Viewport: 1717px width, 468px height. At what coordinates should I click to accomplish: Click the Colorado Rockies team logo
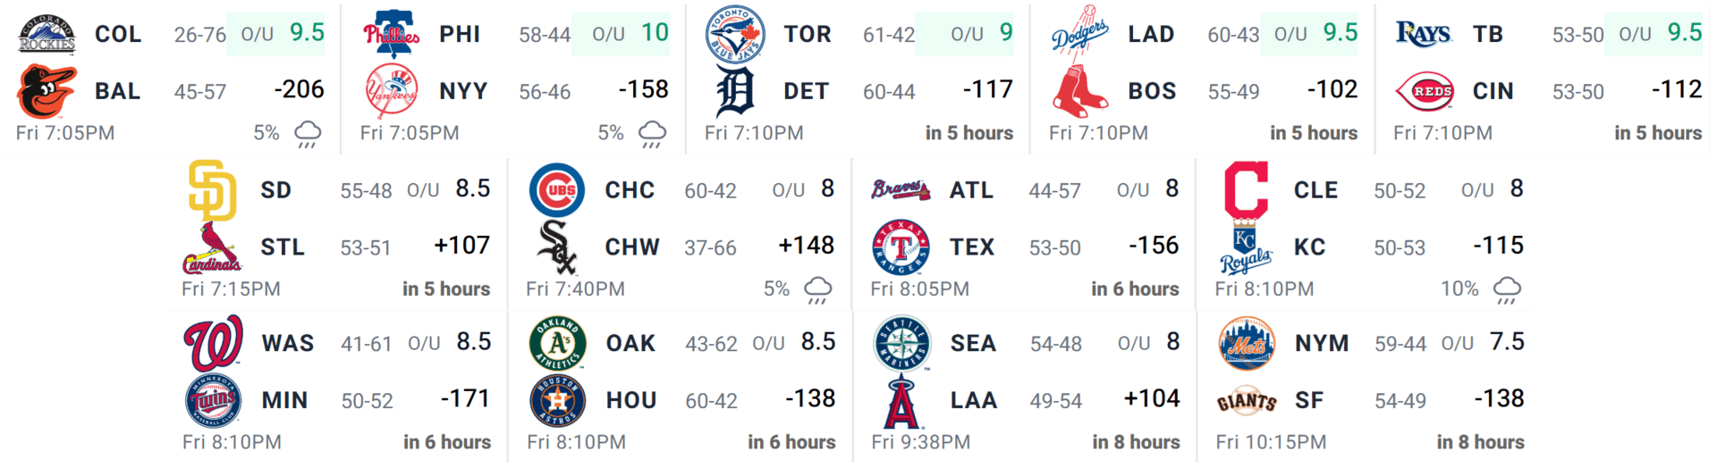pos(47,34)
